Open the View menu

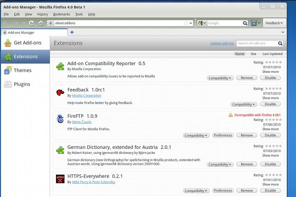tap(28, 14)
